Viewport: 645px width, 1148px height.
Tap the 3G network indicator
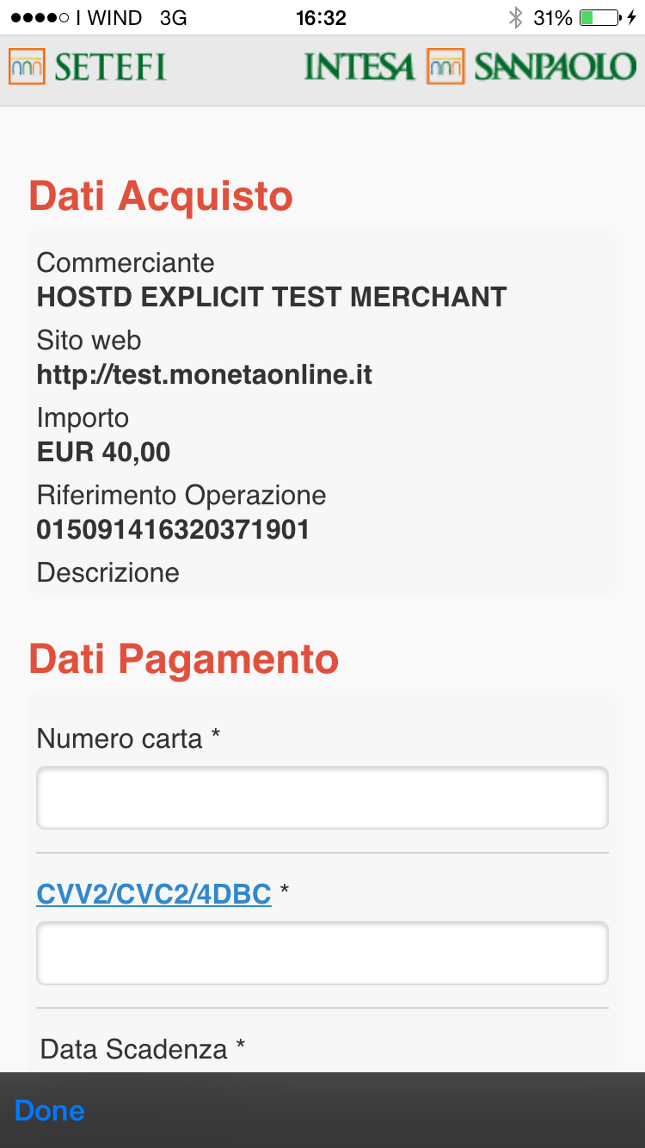click(173, 17)
